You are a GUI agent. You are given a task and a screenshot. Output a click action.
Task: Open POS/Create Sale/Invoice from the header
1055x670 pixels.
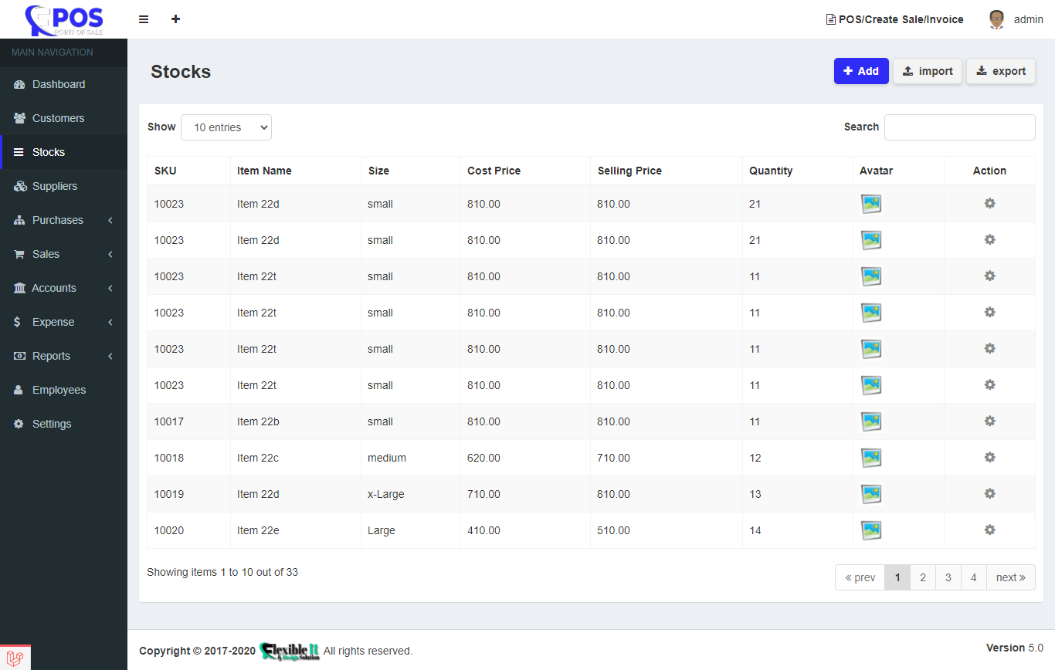(x=894, y=19)
